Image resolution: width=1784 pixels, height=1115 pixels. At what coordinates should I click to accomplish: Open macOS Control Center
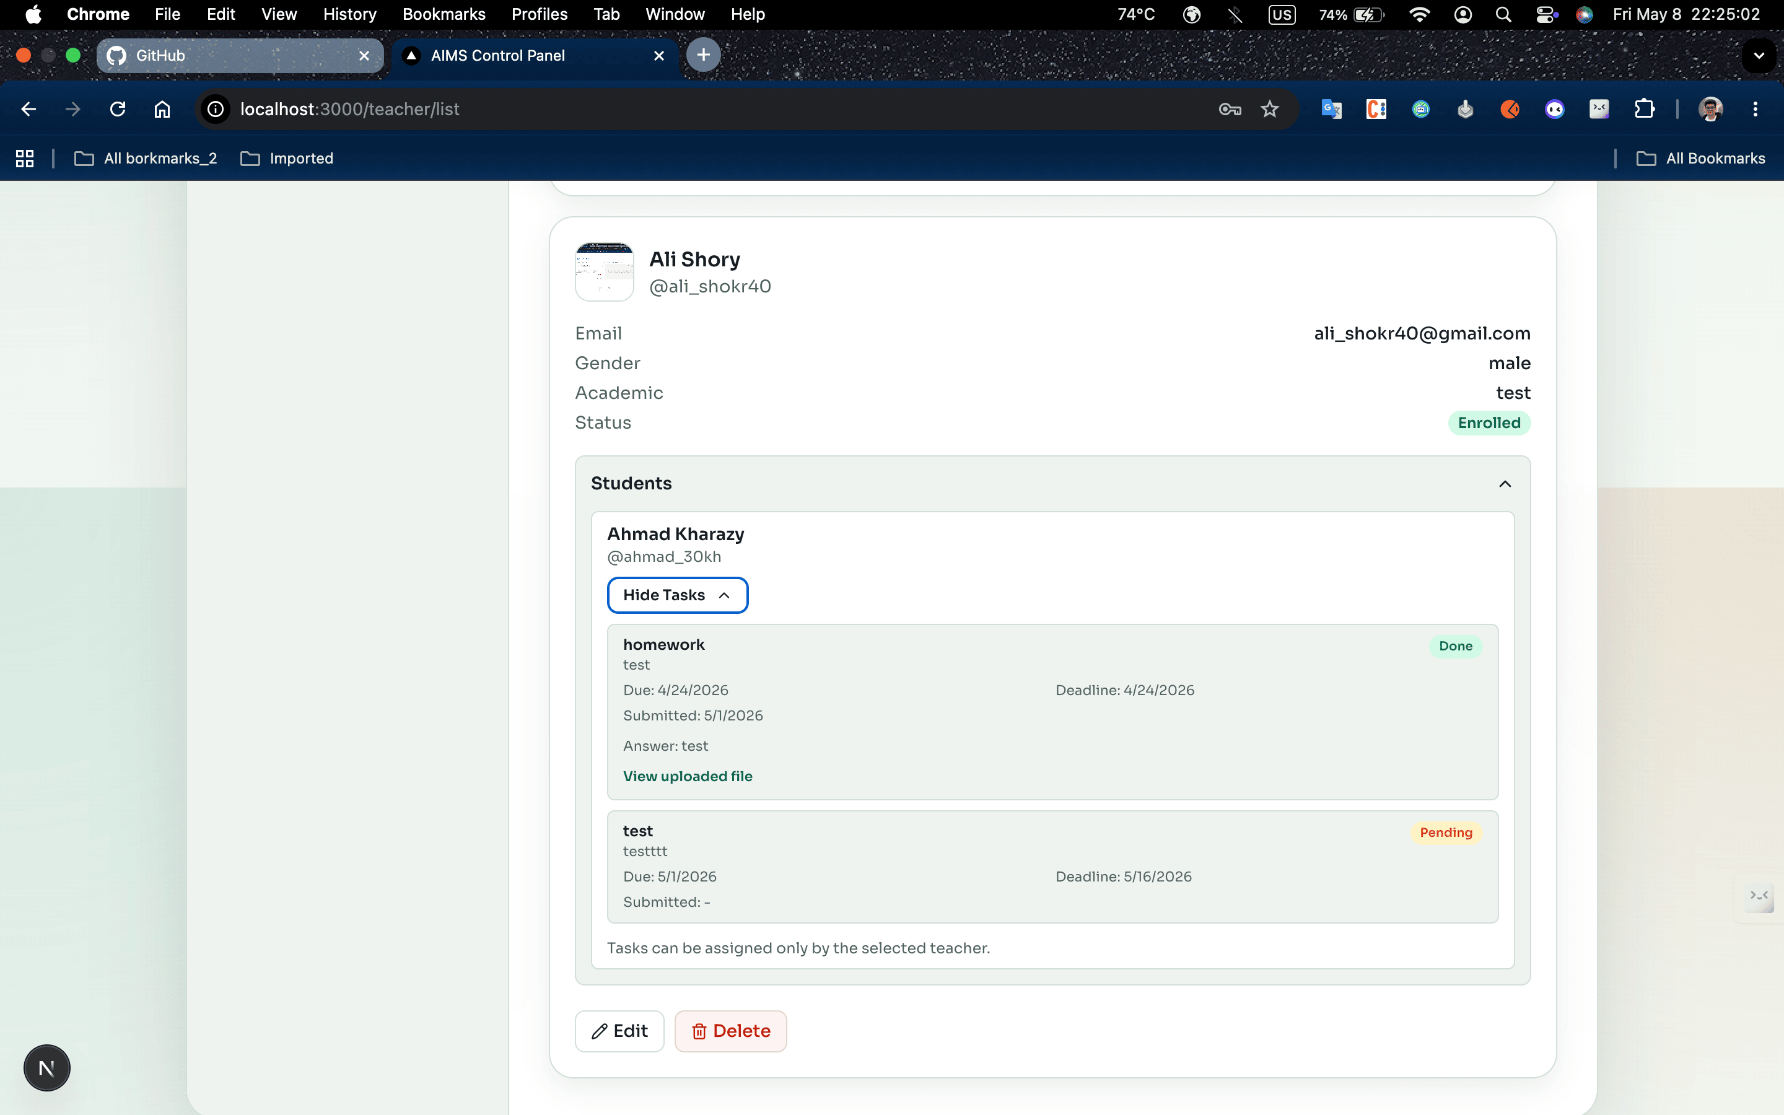1546,15
